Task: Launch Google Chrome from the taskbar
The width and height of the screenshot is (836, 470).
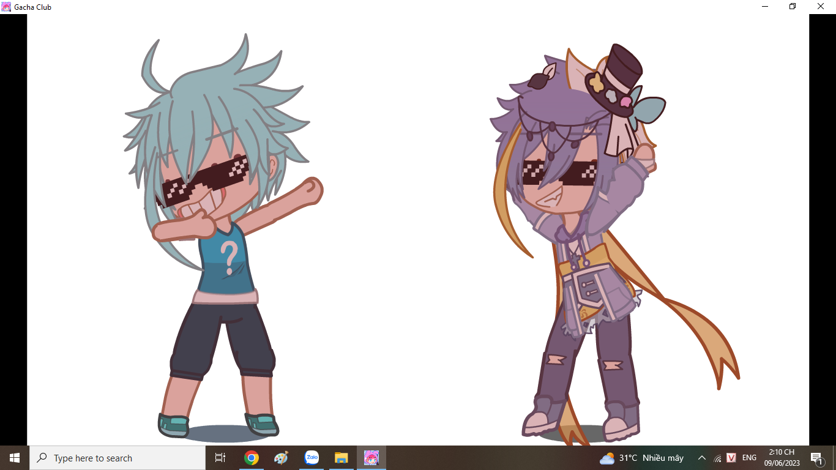Action: (251, 458)
